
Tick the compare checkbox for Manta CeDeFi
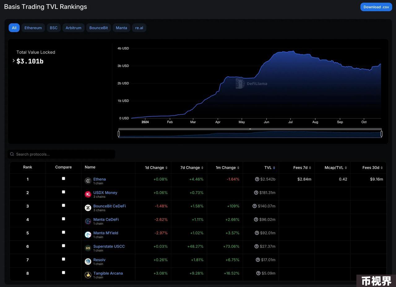[x=63, y=219]
